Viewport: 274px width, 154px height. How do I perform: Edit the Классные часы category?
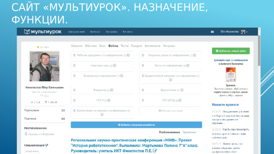pos(115,65)
